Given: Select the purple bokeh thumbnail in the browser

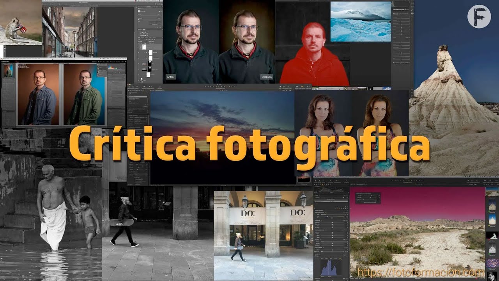Looking at the screenshot, I should click(492, 263).
